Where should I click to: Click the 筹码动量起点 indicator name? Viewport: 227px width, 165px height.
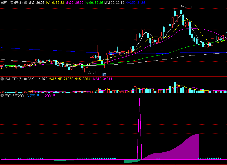point(14,95)
